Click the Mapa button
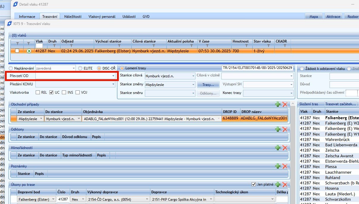The height and width of the screenshot is (204, 359). pyautogui.click(x=313, y=17)
